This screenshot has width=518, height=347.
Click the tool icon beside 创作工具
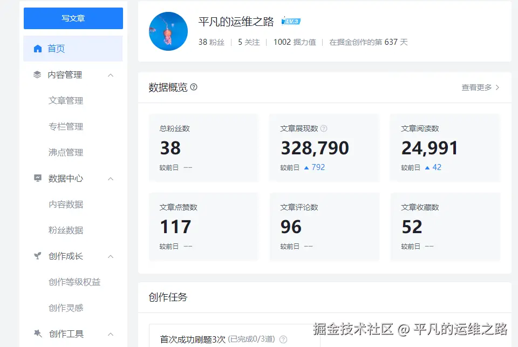click(x=38, y=334)
